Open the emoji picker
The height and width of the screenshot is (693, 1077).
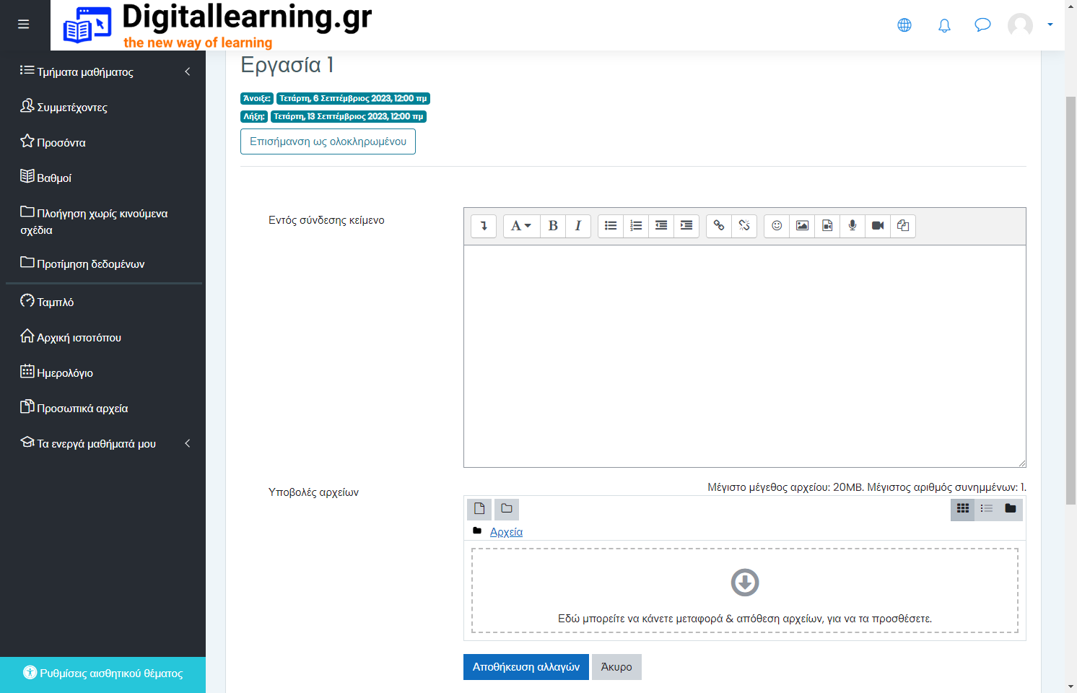777,226
